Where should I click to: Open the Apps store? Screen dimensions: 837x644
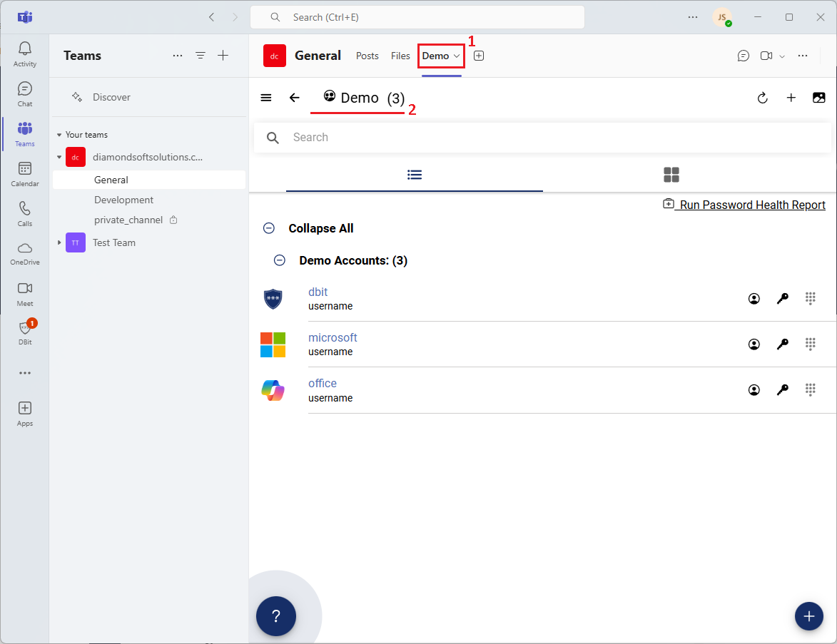[24, 414]
